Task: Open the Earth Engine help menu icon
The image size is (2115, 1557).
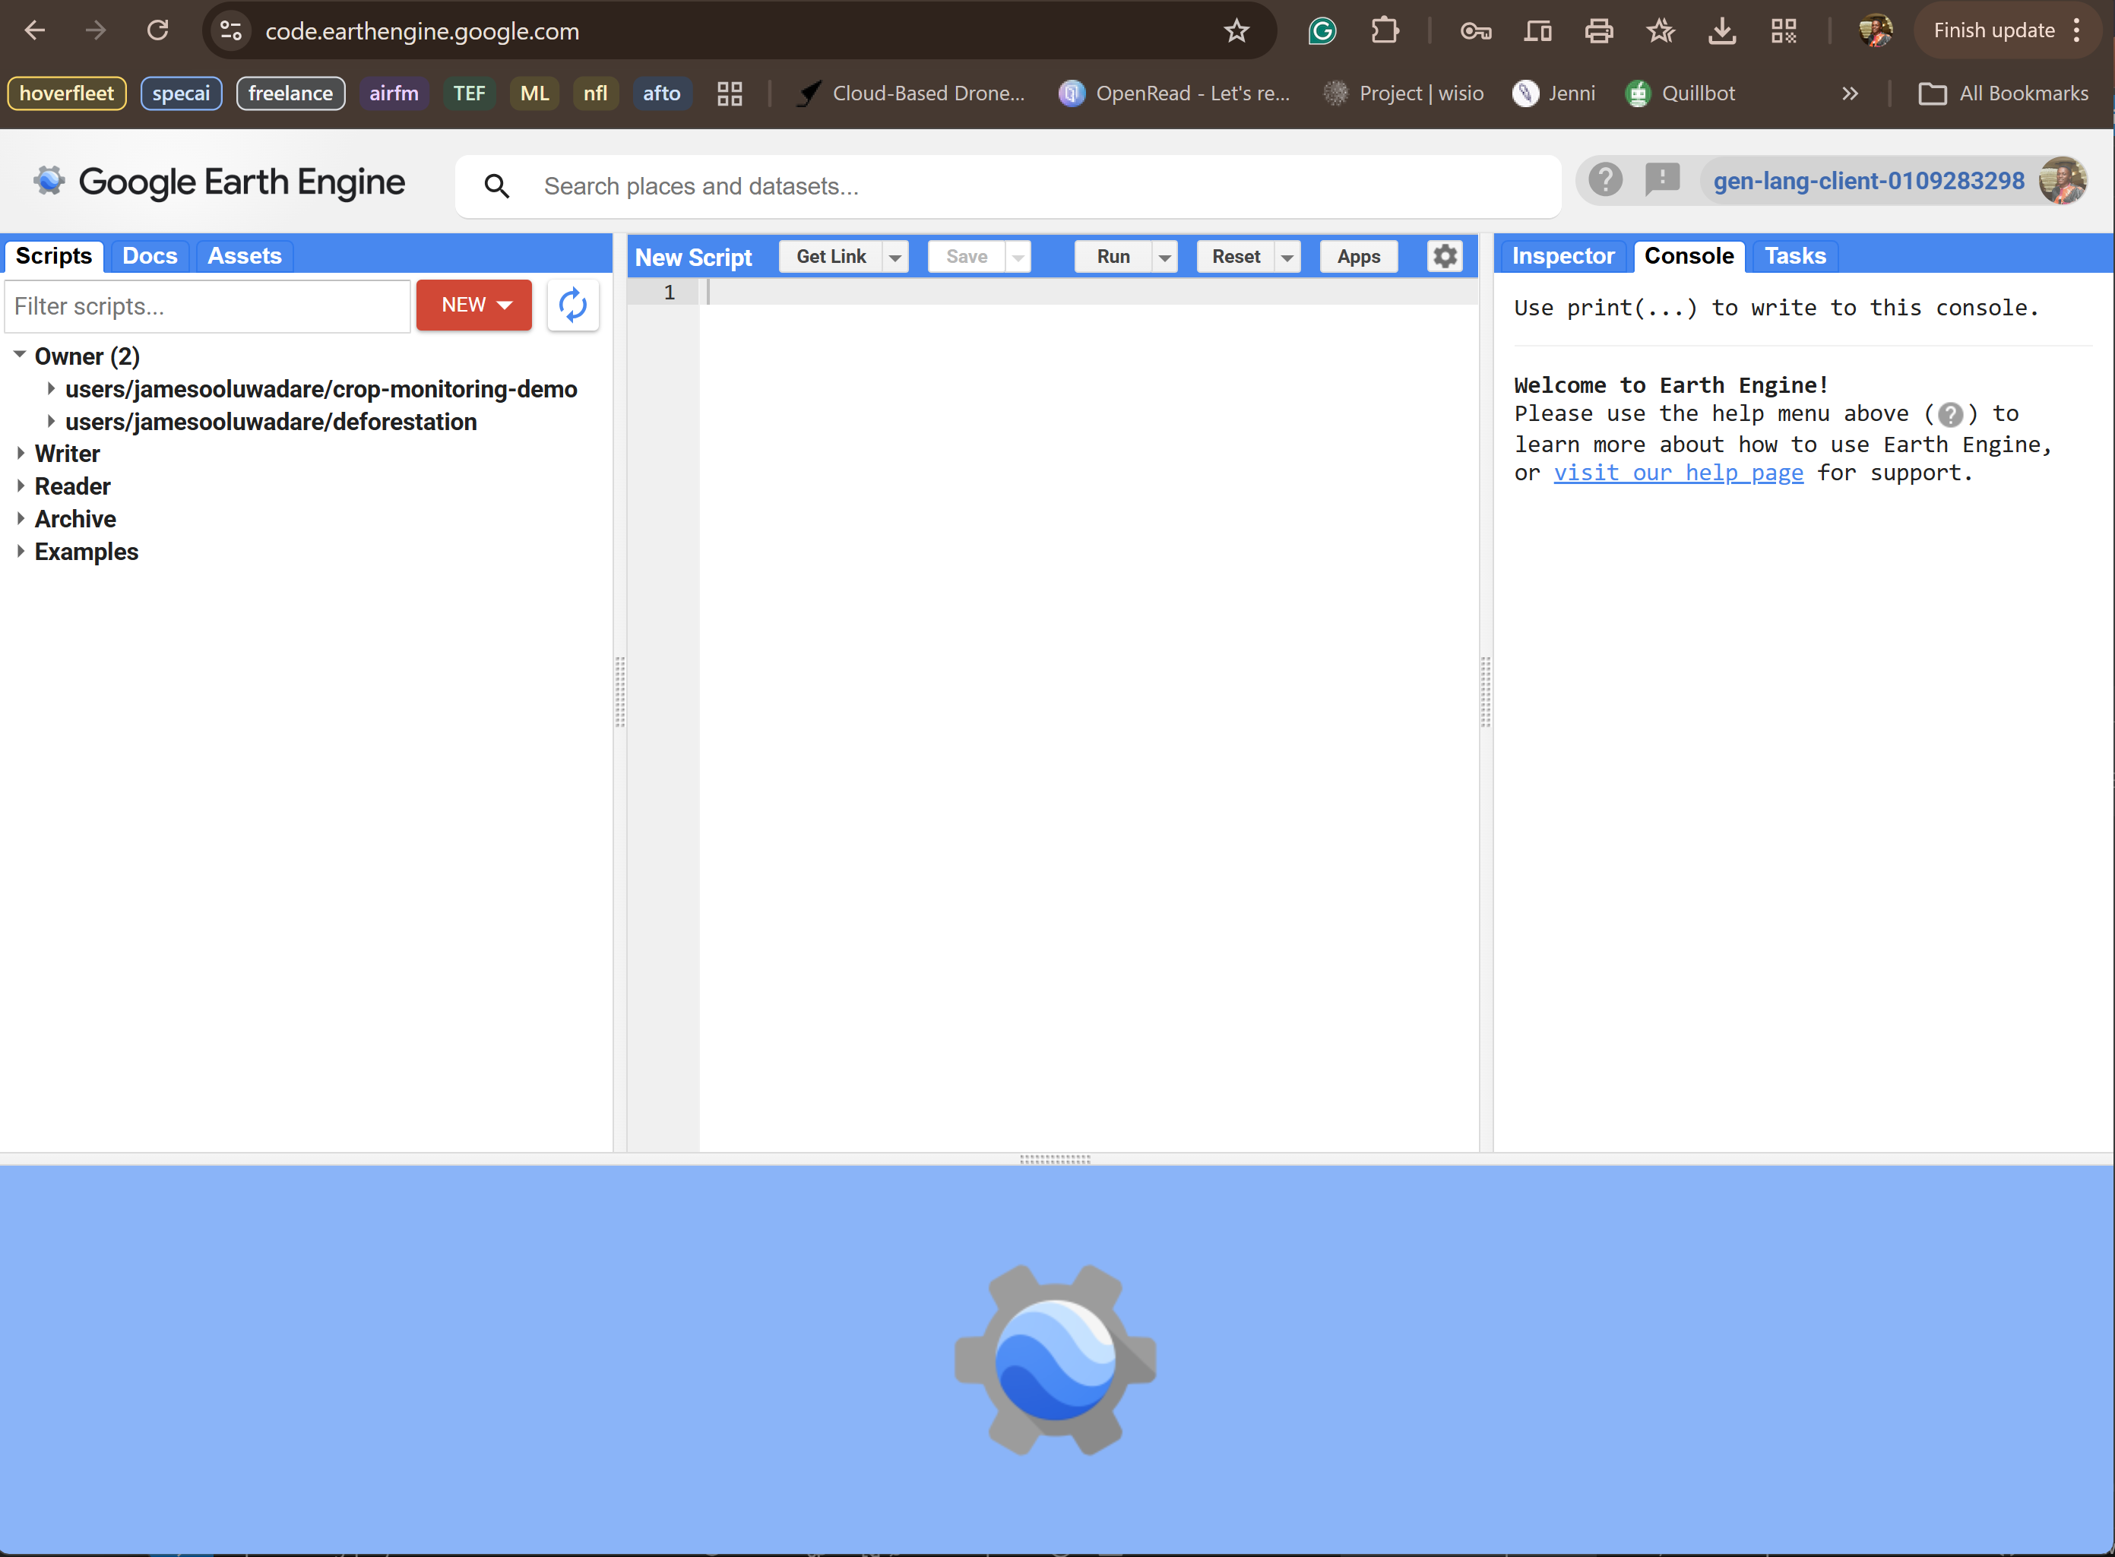Action: click(1605, 179)
